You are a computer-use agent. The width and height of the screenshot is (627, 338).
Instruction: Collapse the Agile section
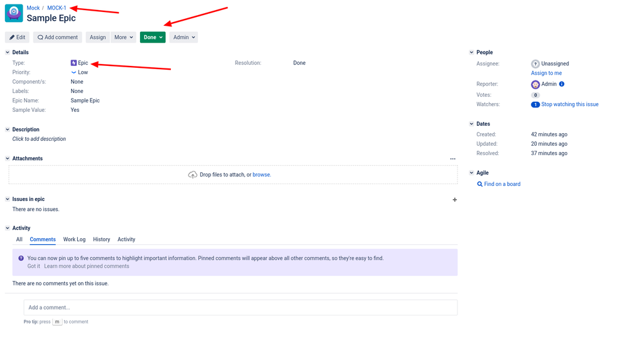[471, 173]
